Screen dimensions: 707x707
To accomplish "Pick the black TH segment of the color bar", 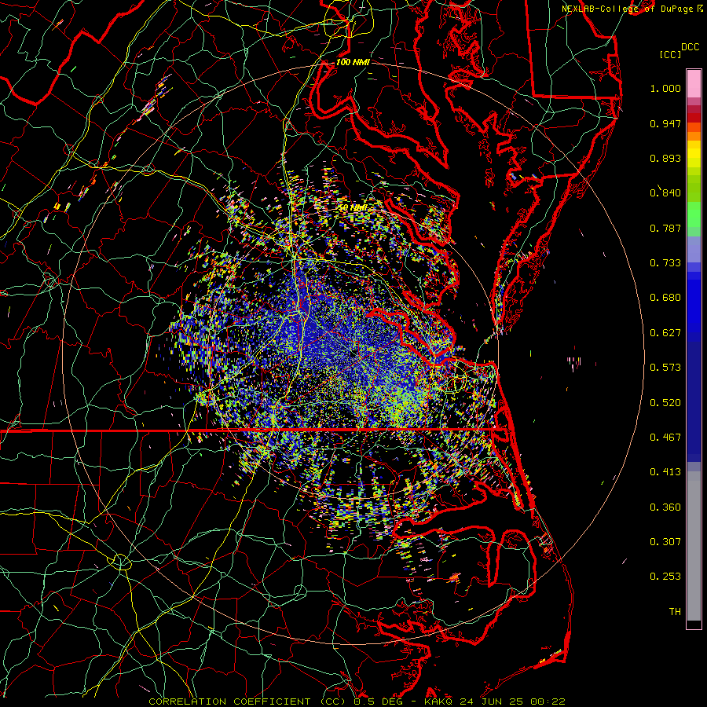I will coord(694,625).
